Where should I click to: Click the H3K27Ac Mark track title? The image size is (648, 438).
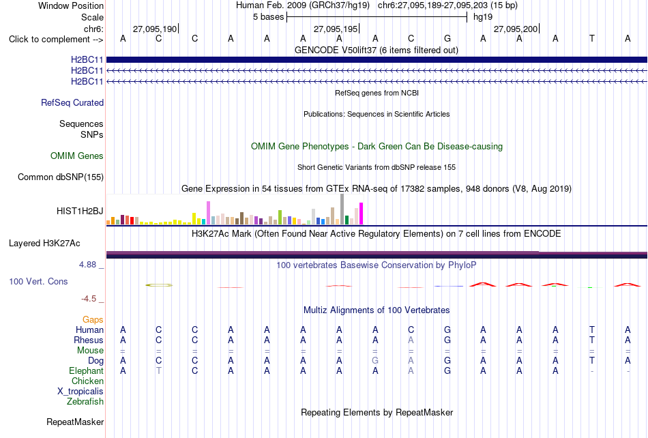coord(377,234)
